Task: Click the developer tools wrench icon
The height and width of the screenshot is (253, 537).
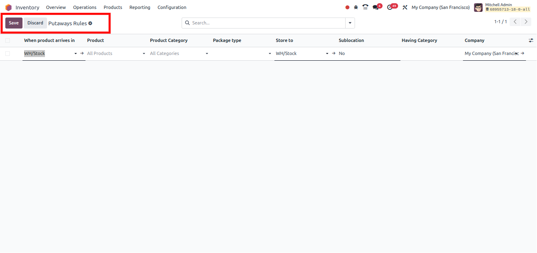Action: click(404, 7)
